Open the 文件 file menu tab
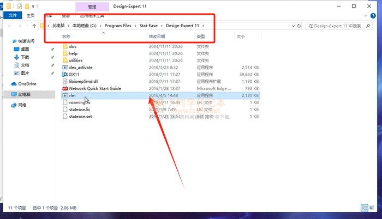Screen dimensions: 382x219 click(12, 16)
